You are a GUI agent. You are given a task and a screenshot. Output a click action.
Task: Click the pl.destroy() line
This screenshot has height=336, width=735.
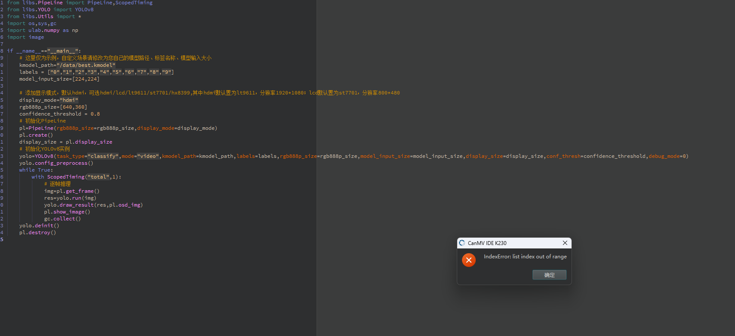tap(38, 232)
